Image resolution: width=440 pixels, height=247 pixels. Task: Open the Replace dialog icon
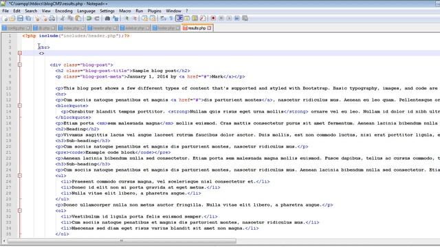click(x=115, y=19)
